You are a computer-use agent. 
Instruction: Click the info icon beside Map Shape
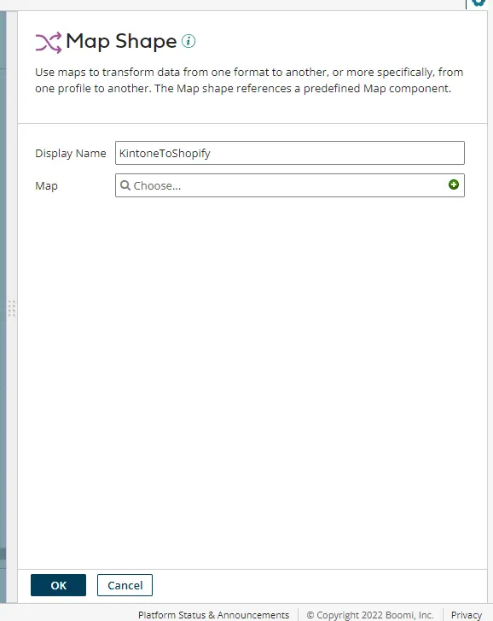pos(188,41)
